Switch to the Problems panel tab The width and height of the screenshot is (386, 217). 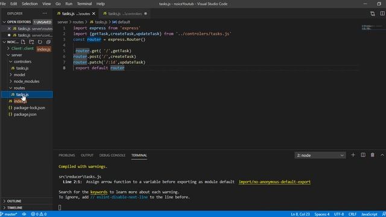coord(67,156)
